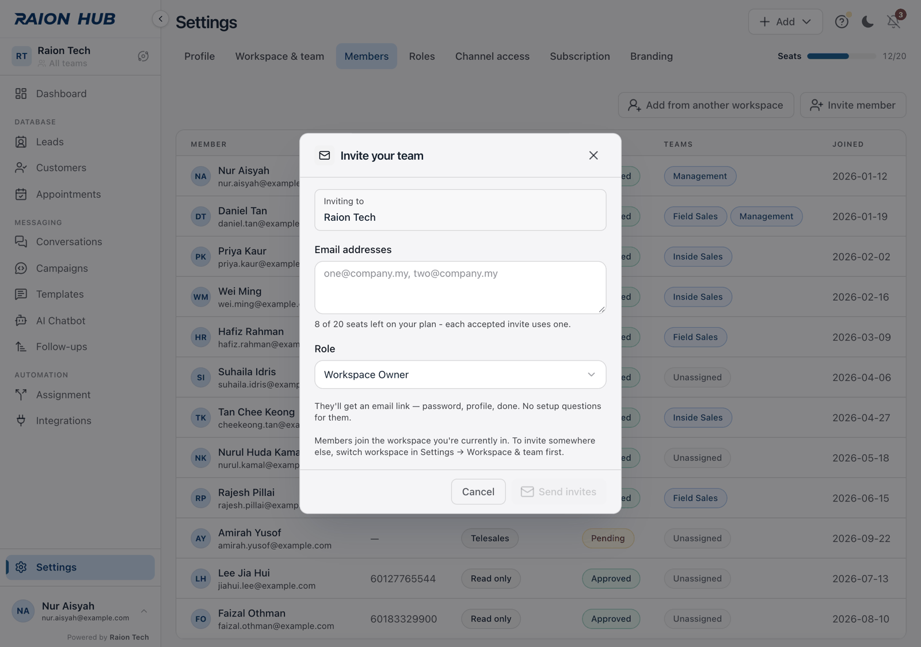
Task: Click Add from another workspace button
Action: [x=706, y=105]
